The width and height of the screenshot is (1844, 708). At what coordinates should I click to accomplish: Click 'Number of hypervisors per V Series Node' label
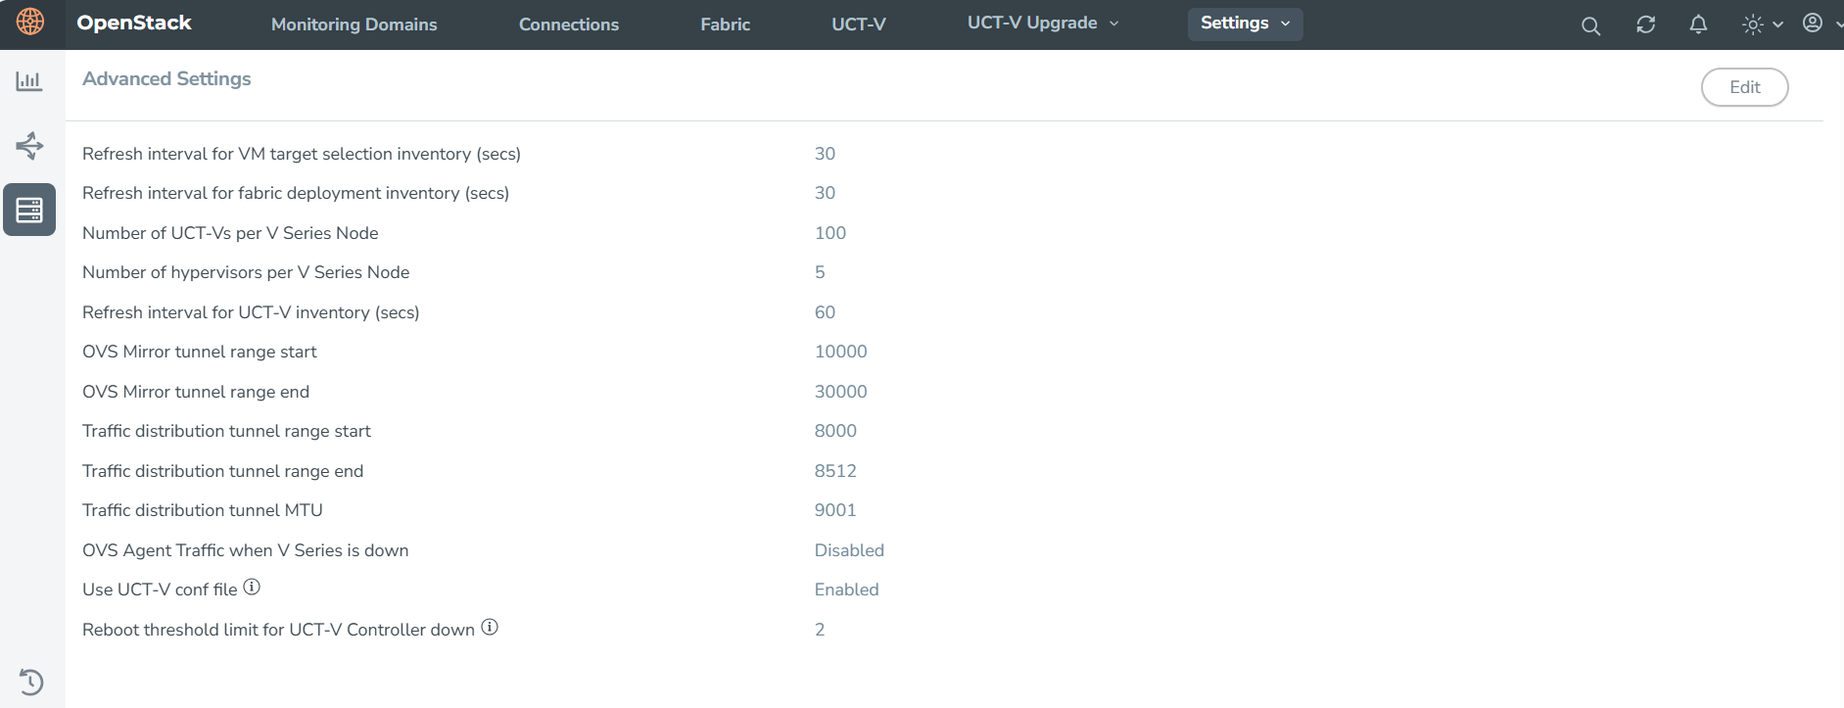246,272
